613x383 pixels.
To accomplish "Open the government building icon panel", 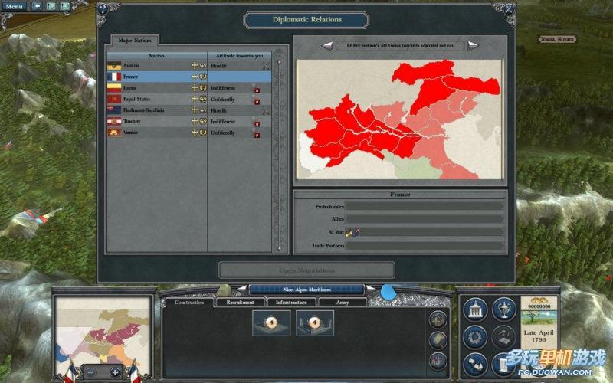I will coord(475,310).
